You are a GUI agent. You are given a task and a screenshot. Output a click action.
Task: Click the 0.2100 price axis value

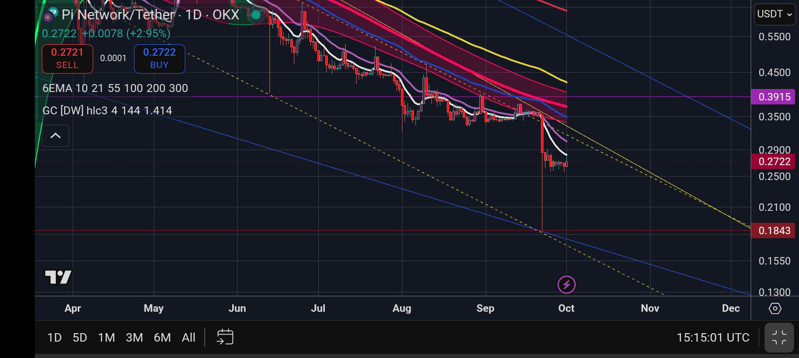pyautogui.click(x=775, y=207)
